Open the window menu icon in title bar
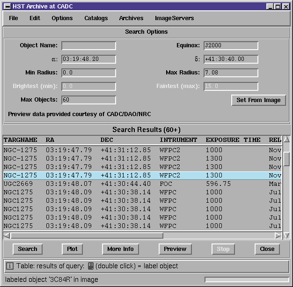This screenshot has height=287, width=293. [7, 7]
